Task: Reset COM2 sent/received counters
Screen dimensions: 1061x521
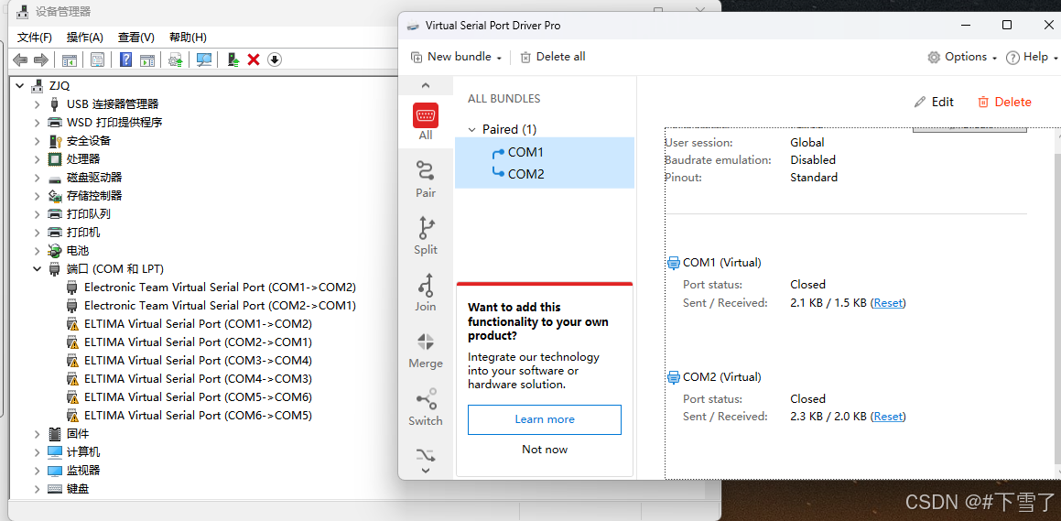Action: coord(888,417)
